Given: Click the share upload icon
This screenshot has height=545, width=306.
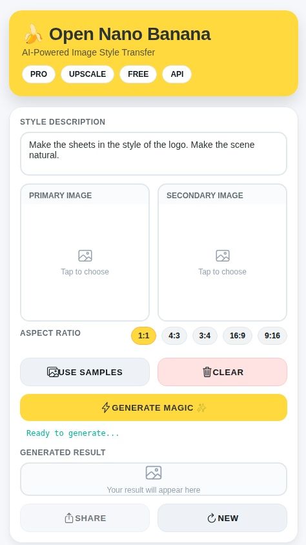Looking at the screenshot, I should pos(69,518).
